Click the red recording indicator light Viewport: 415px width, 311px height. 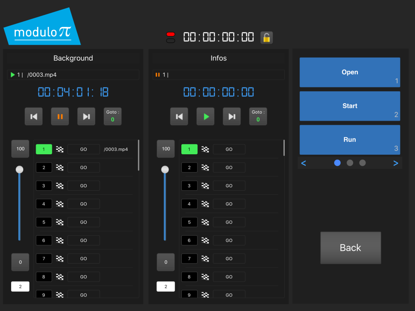(171, 34)
